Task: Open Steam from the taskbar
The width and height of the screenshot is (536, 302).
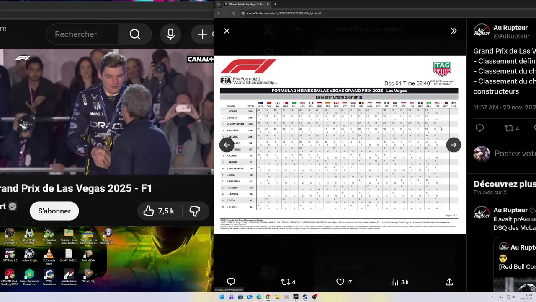Action: click(305, 297)
